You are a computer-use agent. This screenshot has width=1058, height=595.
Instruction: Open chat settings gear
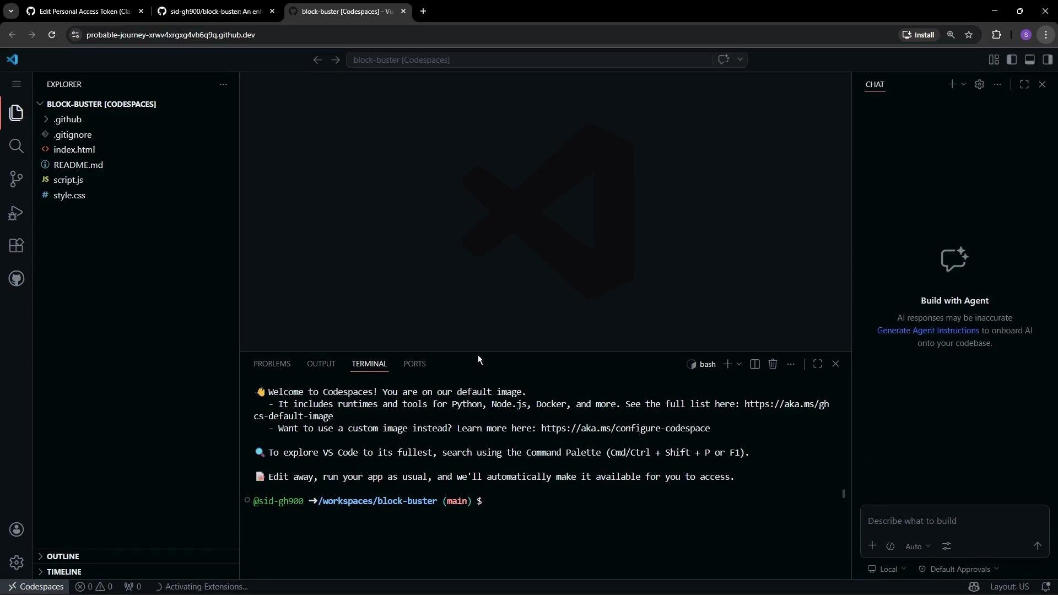coord(979,84)
